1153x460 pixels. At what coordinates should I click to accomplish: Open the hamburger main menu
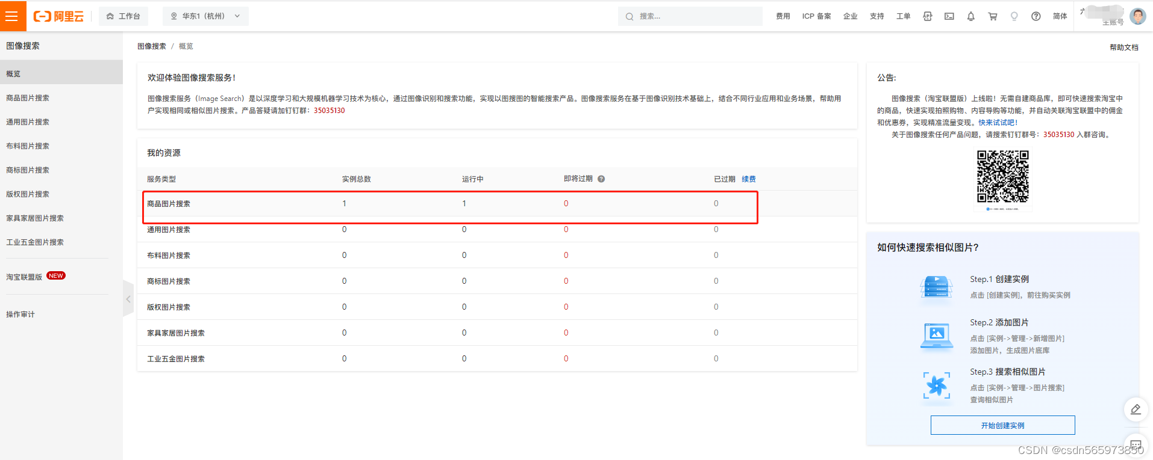point(13,16)
